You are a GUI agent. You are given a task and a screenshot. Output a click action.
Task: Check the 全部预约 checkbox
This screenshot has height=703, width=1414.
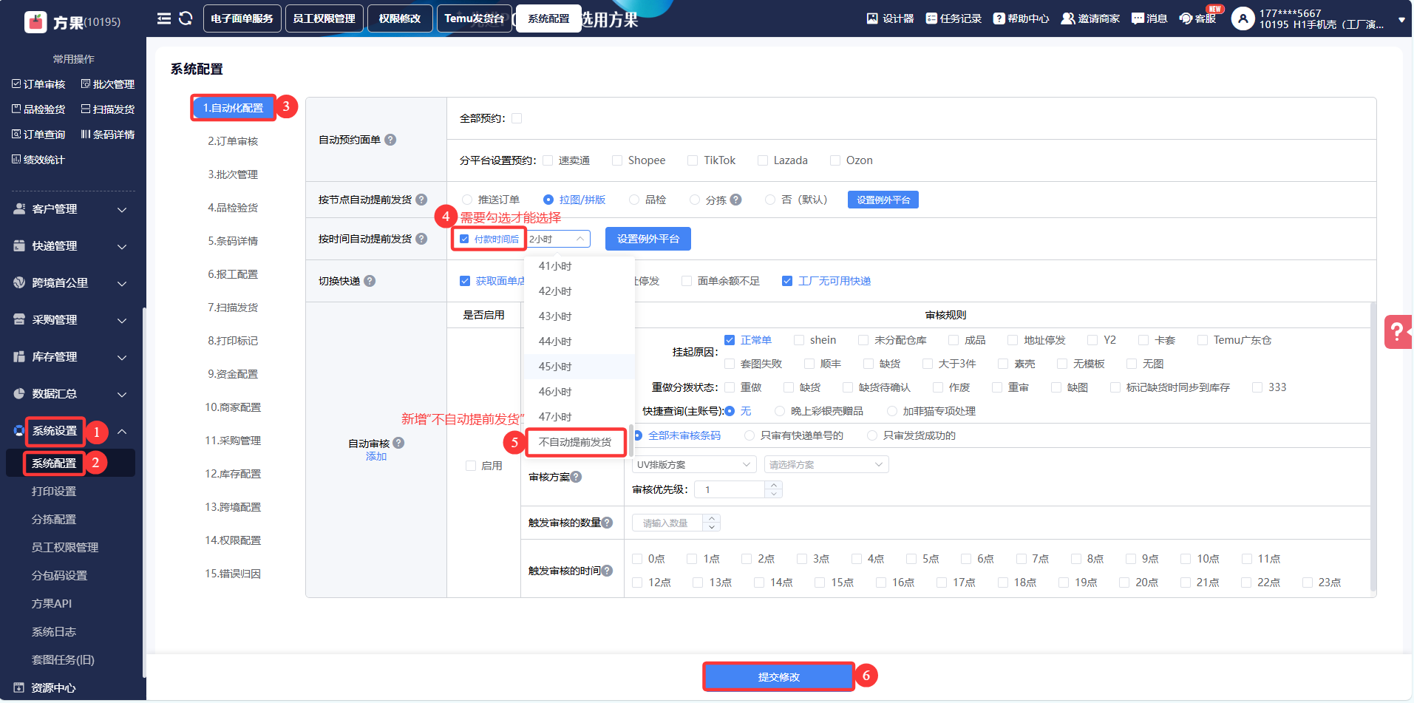517,118
